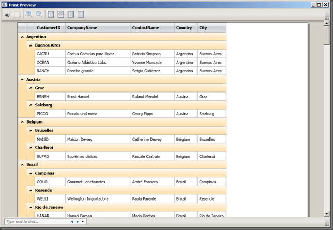Select the Paula Parente contact cell
The width and height of the screenshot is (333, 230).
click(x=152, y=199)
